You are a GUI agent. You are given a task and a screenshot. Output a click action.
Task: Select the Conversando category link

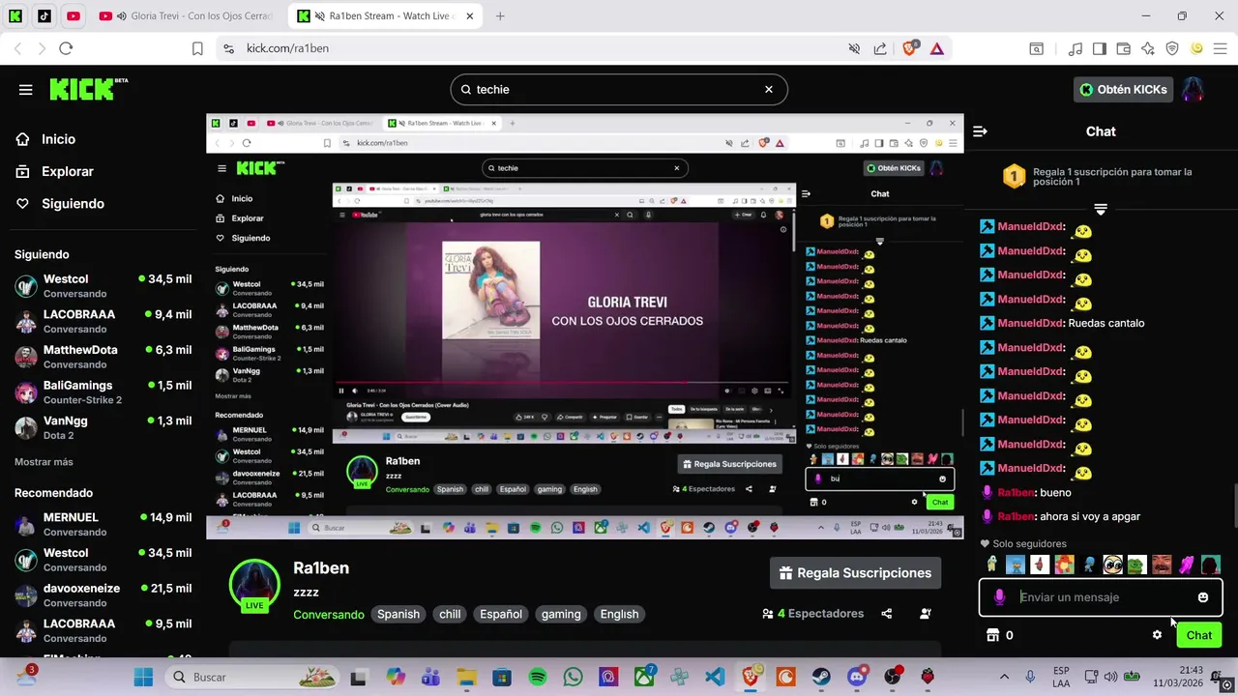click(329, 614)
